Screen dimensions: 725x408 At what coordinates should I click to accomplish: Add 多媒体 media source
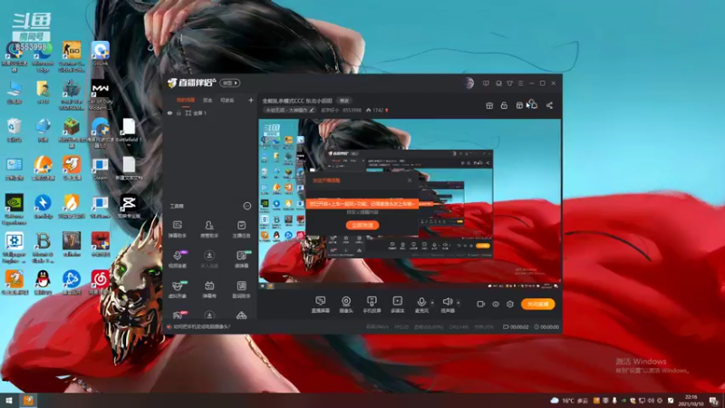click(x=398, y=305)
